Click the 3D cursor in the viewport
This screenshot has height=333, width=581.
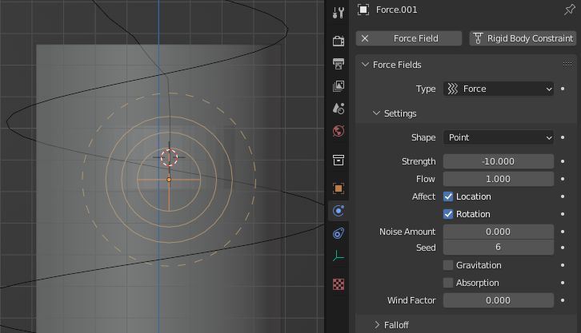pyautogui.click(x=170, y=158)
